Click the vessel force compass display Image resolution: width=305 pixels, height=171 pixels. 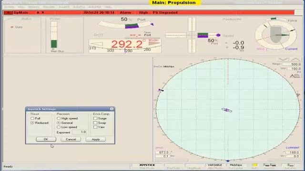click(x=276, y=35)
